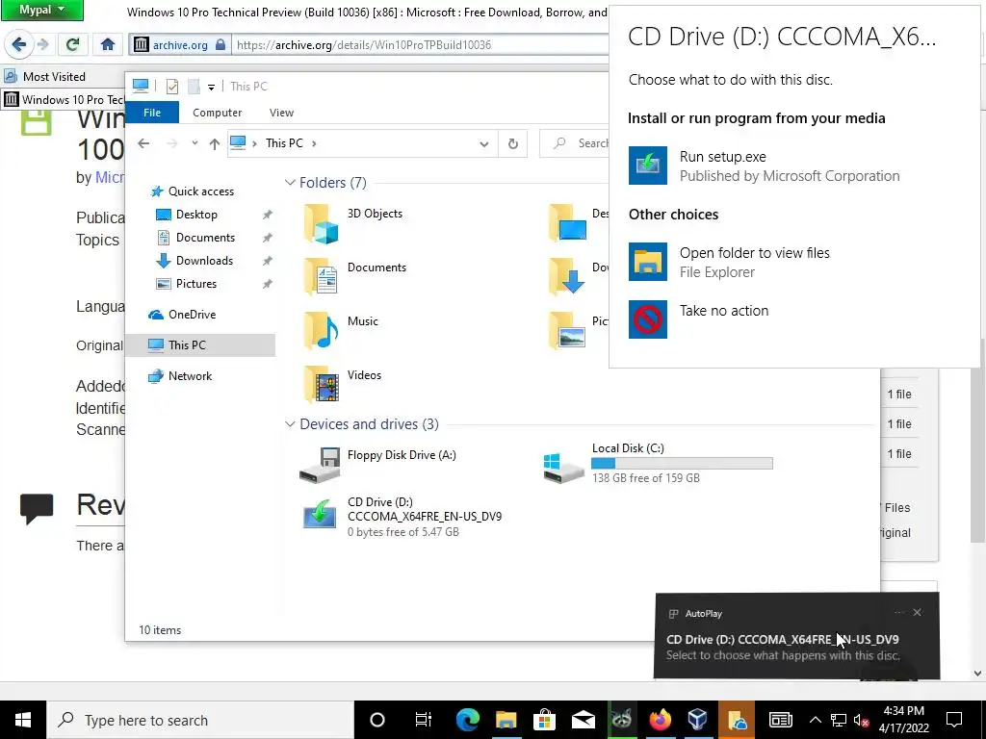Click archive.org site identity button
Image resolution: width=986 pixels, height=739 pixels.
tap(179, 44)
